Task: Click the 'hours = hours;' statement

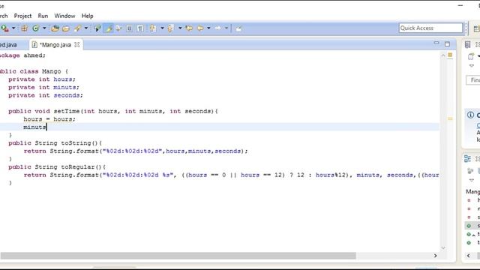Action: (49, 119)
